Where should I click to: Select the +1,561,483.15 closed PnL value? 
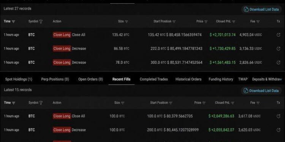tap(222, 62)
